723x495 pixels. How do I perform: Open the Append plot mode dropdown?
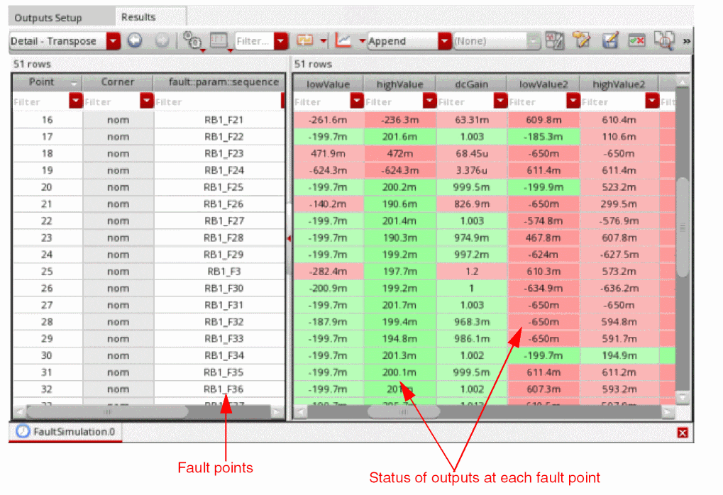[x=444, y=41]
